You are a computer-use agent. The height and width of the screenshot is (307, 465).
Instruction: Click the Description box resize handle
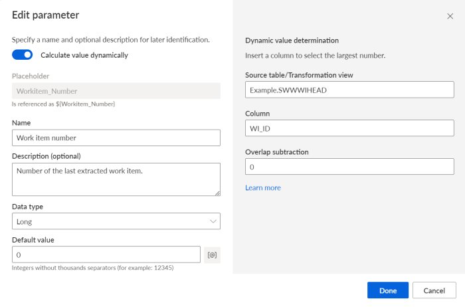click(217, 193)
